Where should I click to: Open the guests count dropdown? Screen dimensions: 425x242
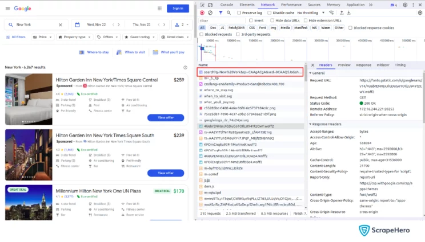(182, 24)
